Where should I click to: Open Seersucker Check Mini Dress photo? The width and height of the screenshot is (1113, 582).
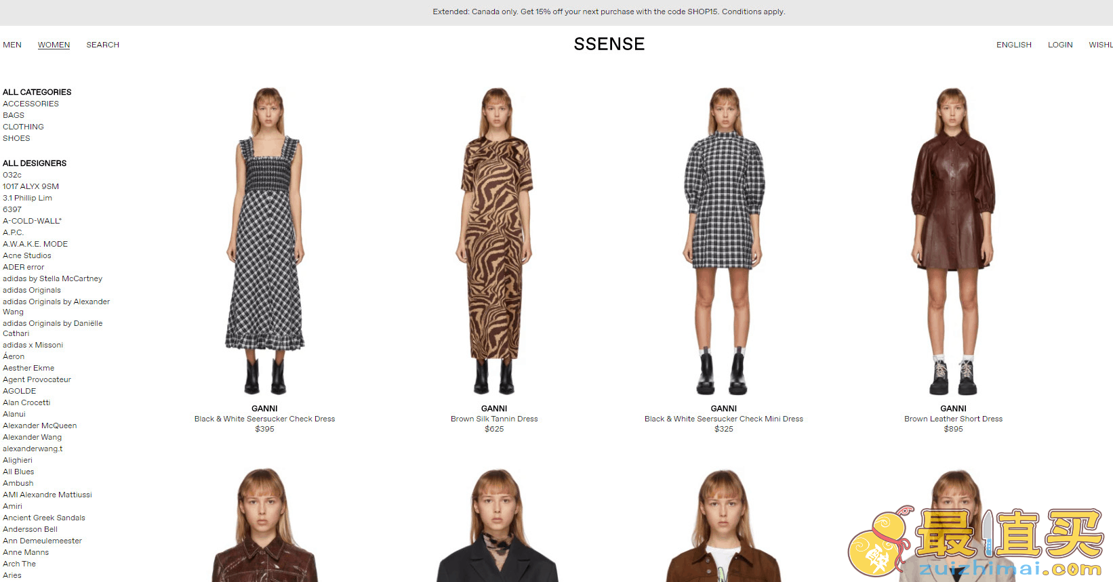coord(724,241)
